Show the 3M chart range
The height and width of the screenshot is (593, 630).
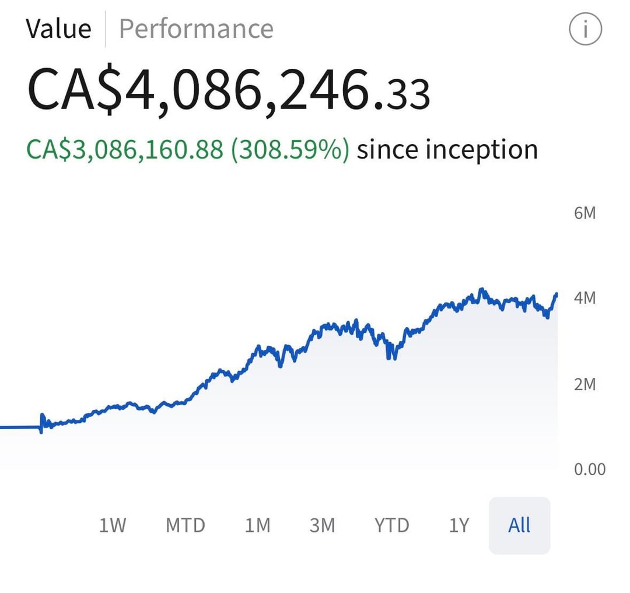322,525
